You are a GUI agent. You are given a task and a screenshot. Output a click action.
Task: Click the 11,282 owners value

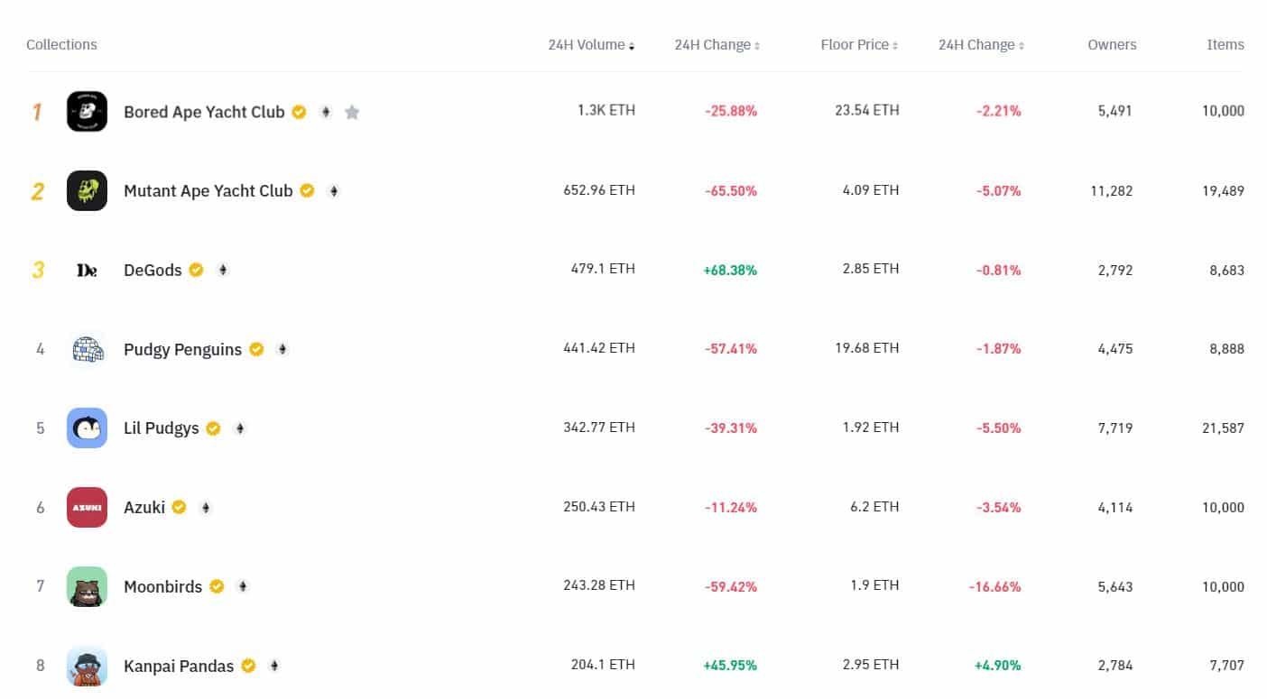[x=1112, y=191]
